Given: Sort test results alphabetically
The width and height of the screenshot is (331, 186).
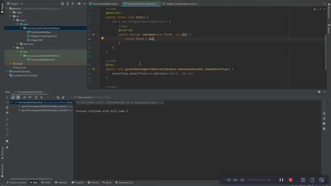Looking at the screenshot, I should [25, 98].
